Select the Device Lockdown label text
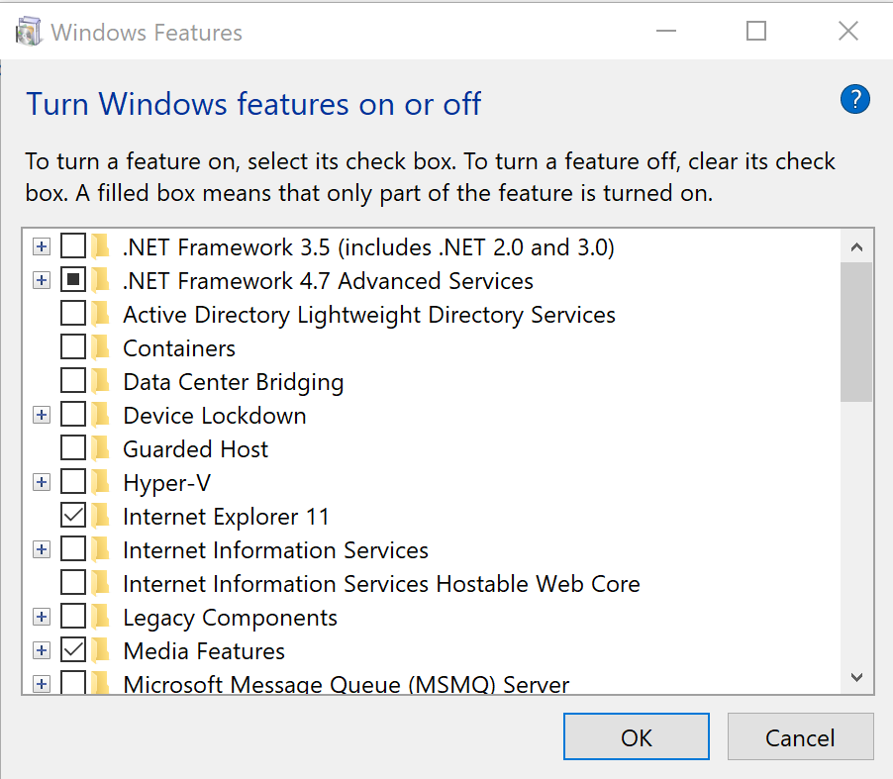 click(214, 416)
